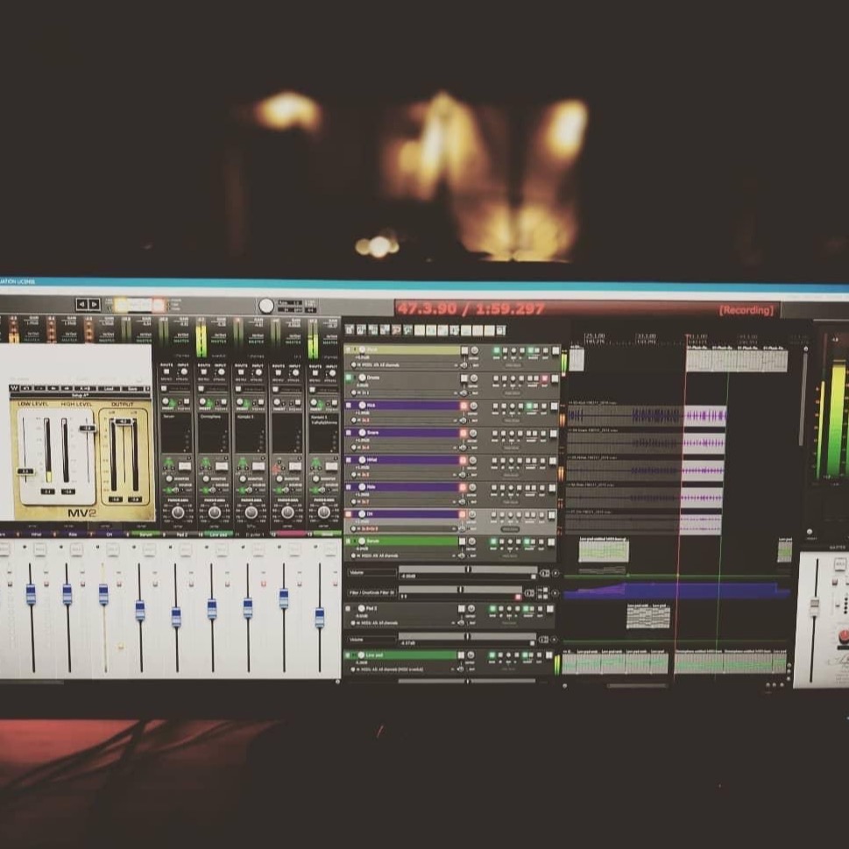Toggle record arm on the Snare track
849x849 pixels.
[463, 433]
